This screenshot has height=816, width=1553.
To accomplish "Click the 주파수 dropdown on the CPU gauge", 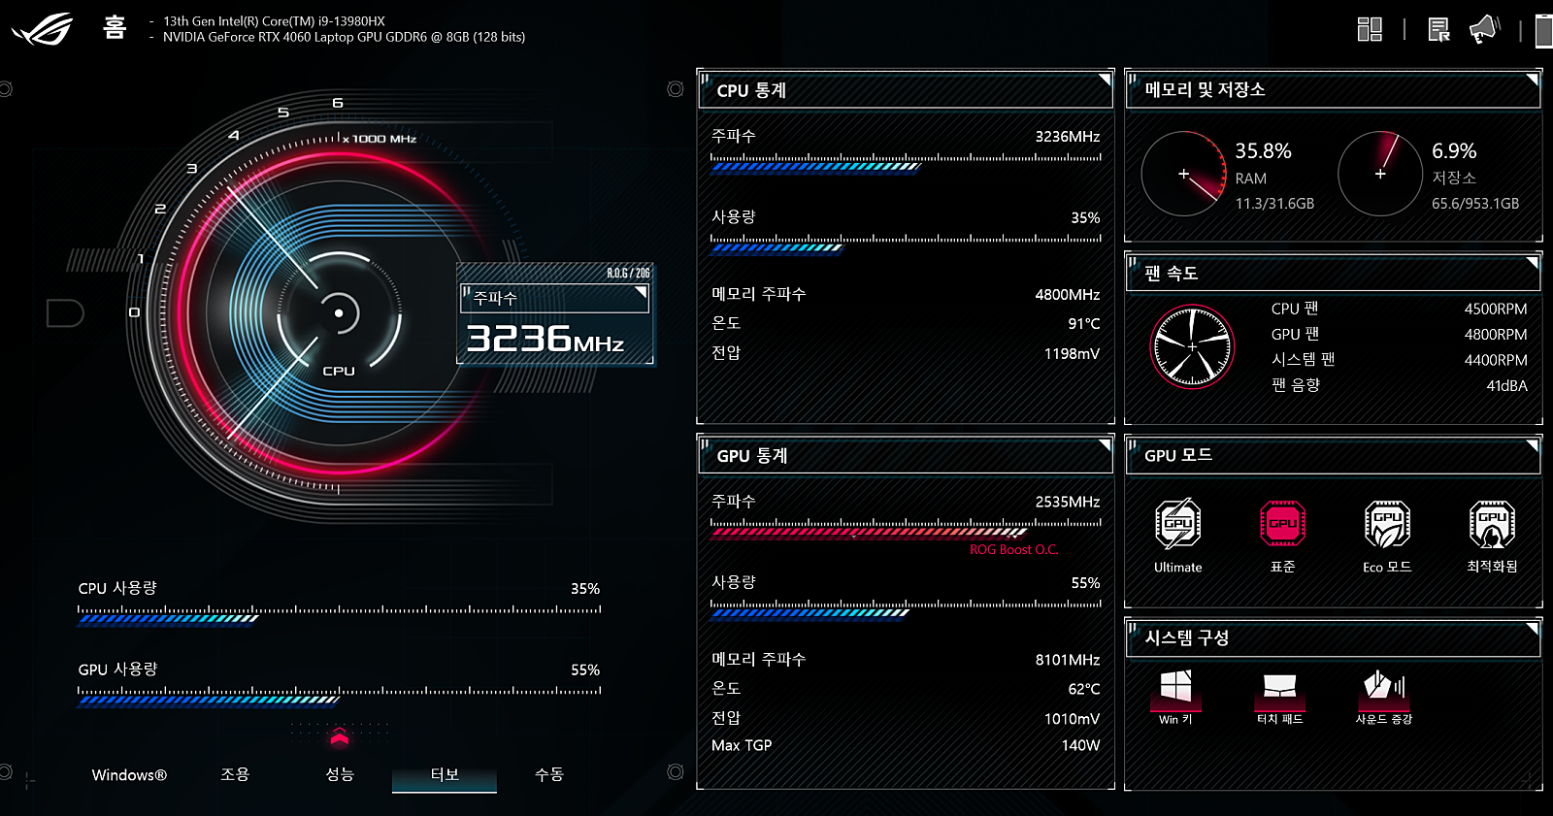I will coord(555,298).
